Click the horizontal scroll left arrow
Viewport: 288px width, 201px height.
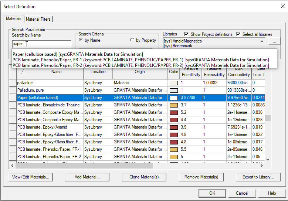coord(12,166)
